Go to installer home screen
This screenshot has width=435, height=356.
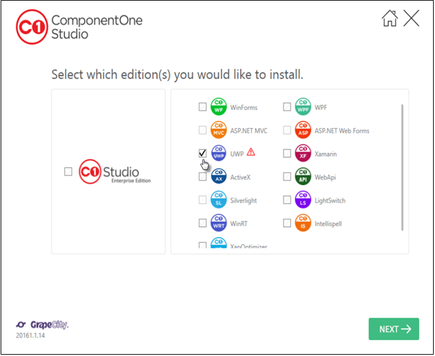point(389,18)
